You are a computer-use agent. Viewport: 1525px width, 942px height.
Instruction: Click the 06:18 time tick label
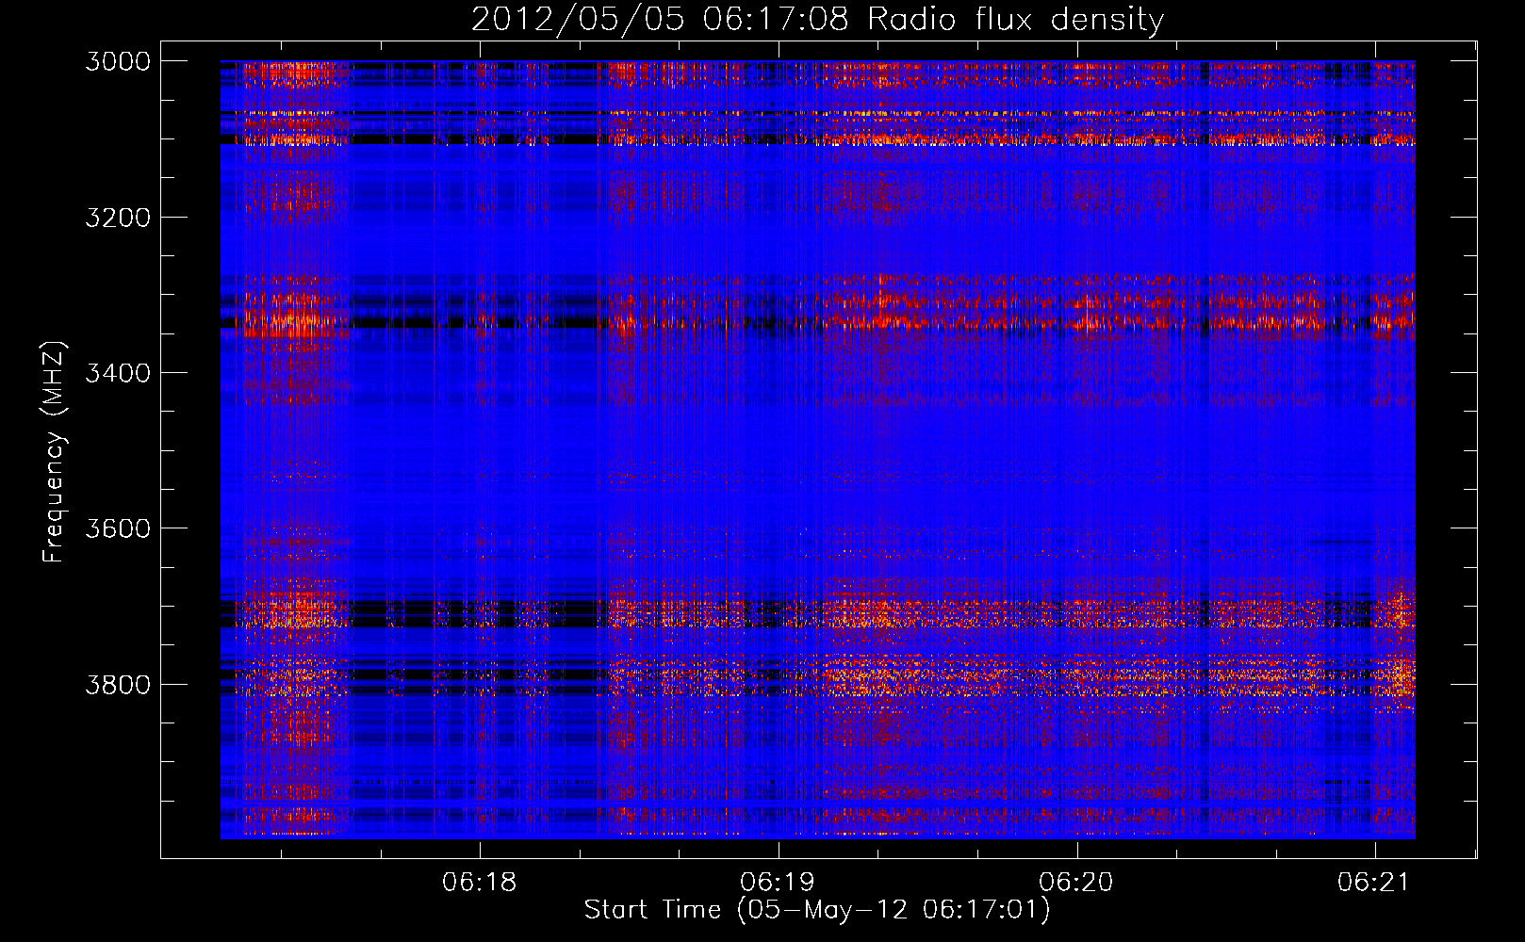pyautogui.click(x=480, y=883)
